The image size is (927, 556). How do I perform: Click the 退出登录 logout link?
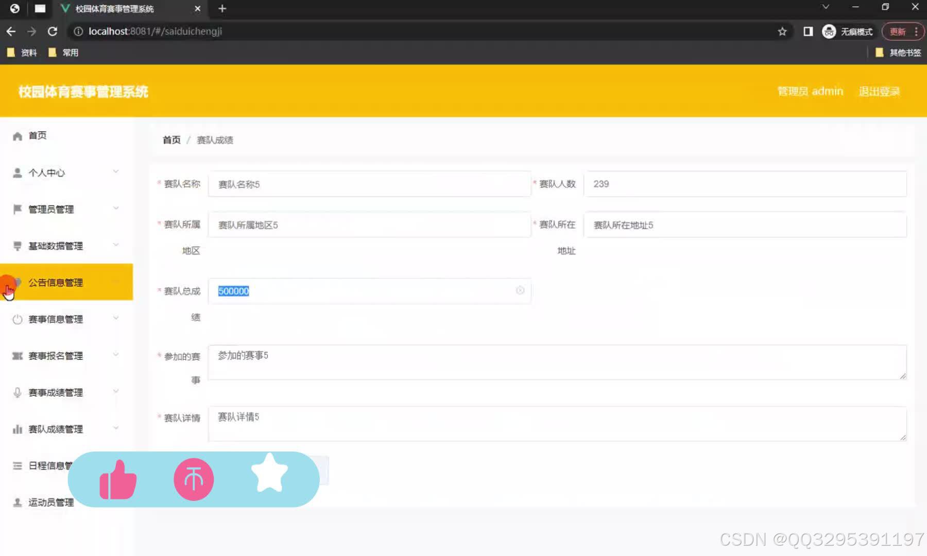pyautogui.click(x=879, y=92)
